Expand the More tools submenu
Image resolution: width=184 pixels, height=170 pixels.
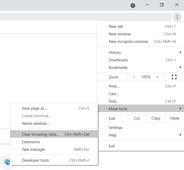[140, 108]
